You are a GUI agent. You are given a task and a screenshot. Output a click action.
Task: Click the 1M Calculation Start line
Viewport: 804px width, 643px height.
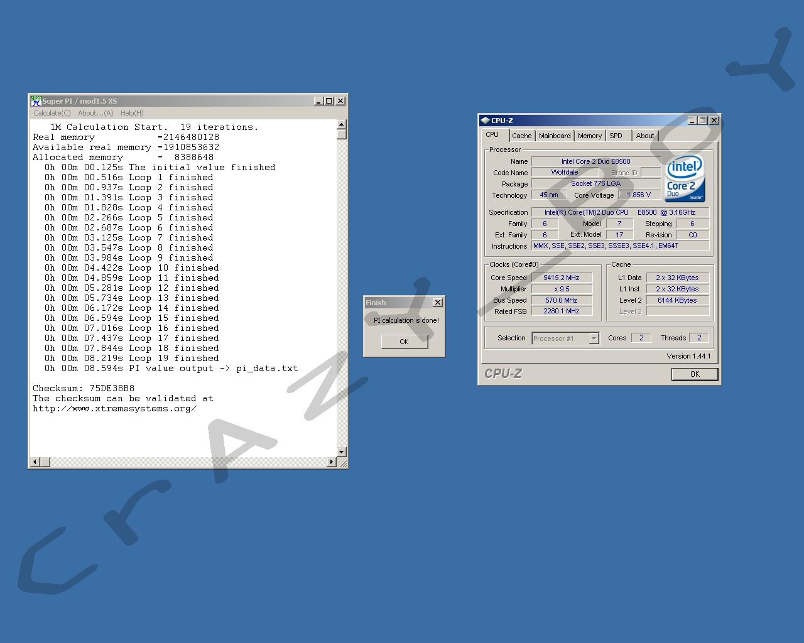[154, 127]
